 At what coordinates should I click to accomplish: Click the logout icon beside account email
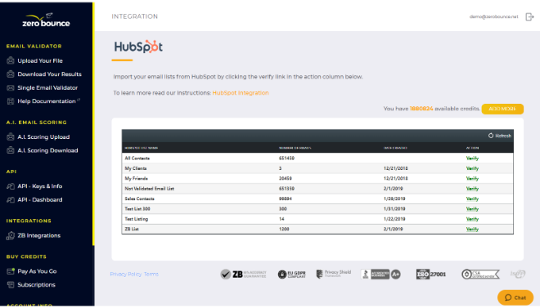[529, 16]
